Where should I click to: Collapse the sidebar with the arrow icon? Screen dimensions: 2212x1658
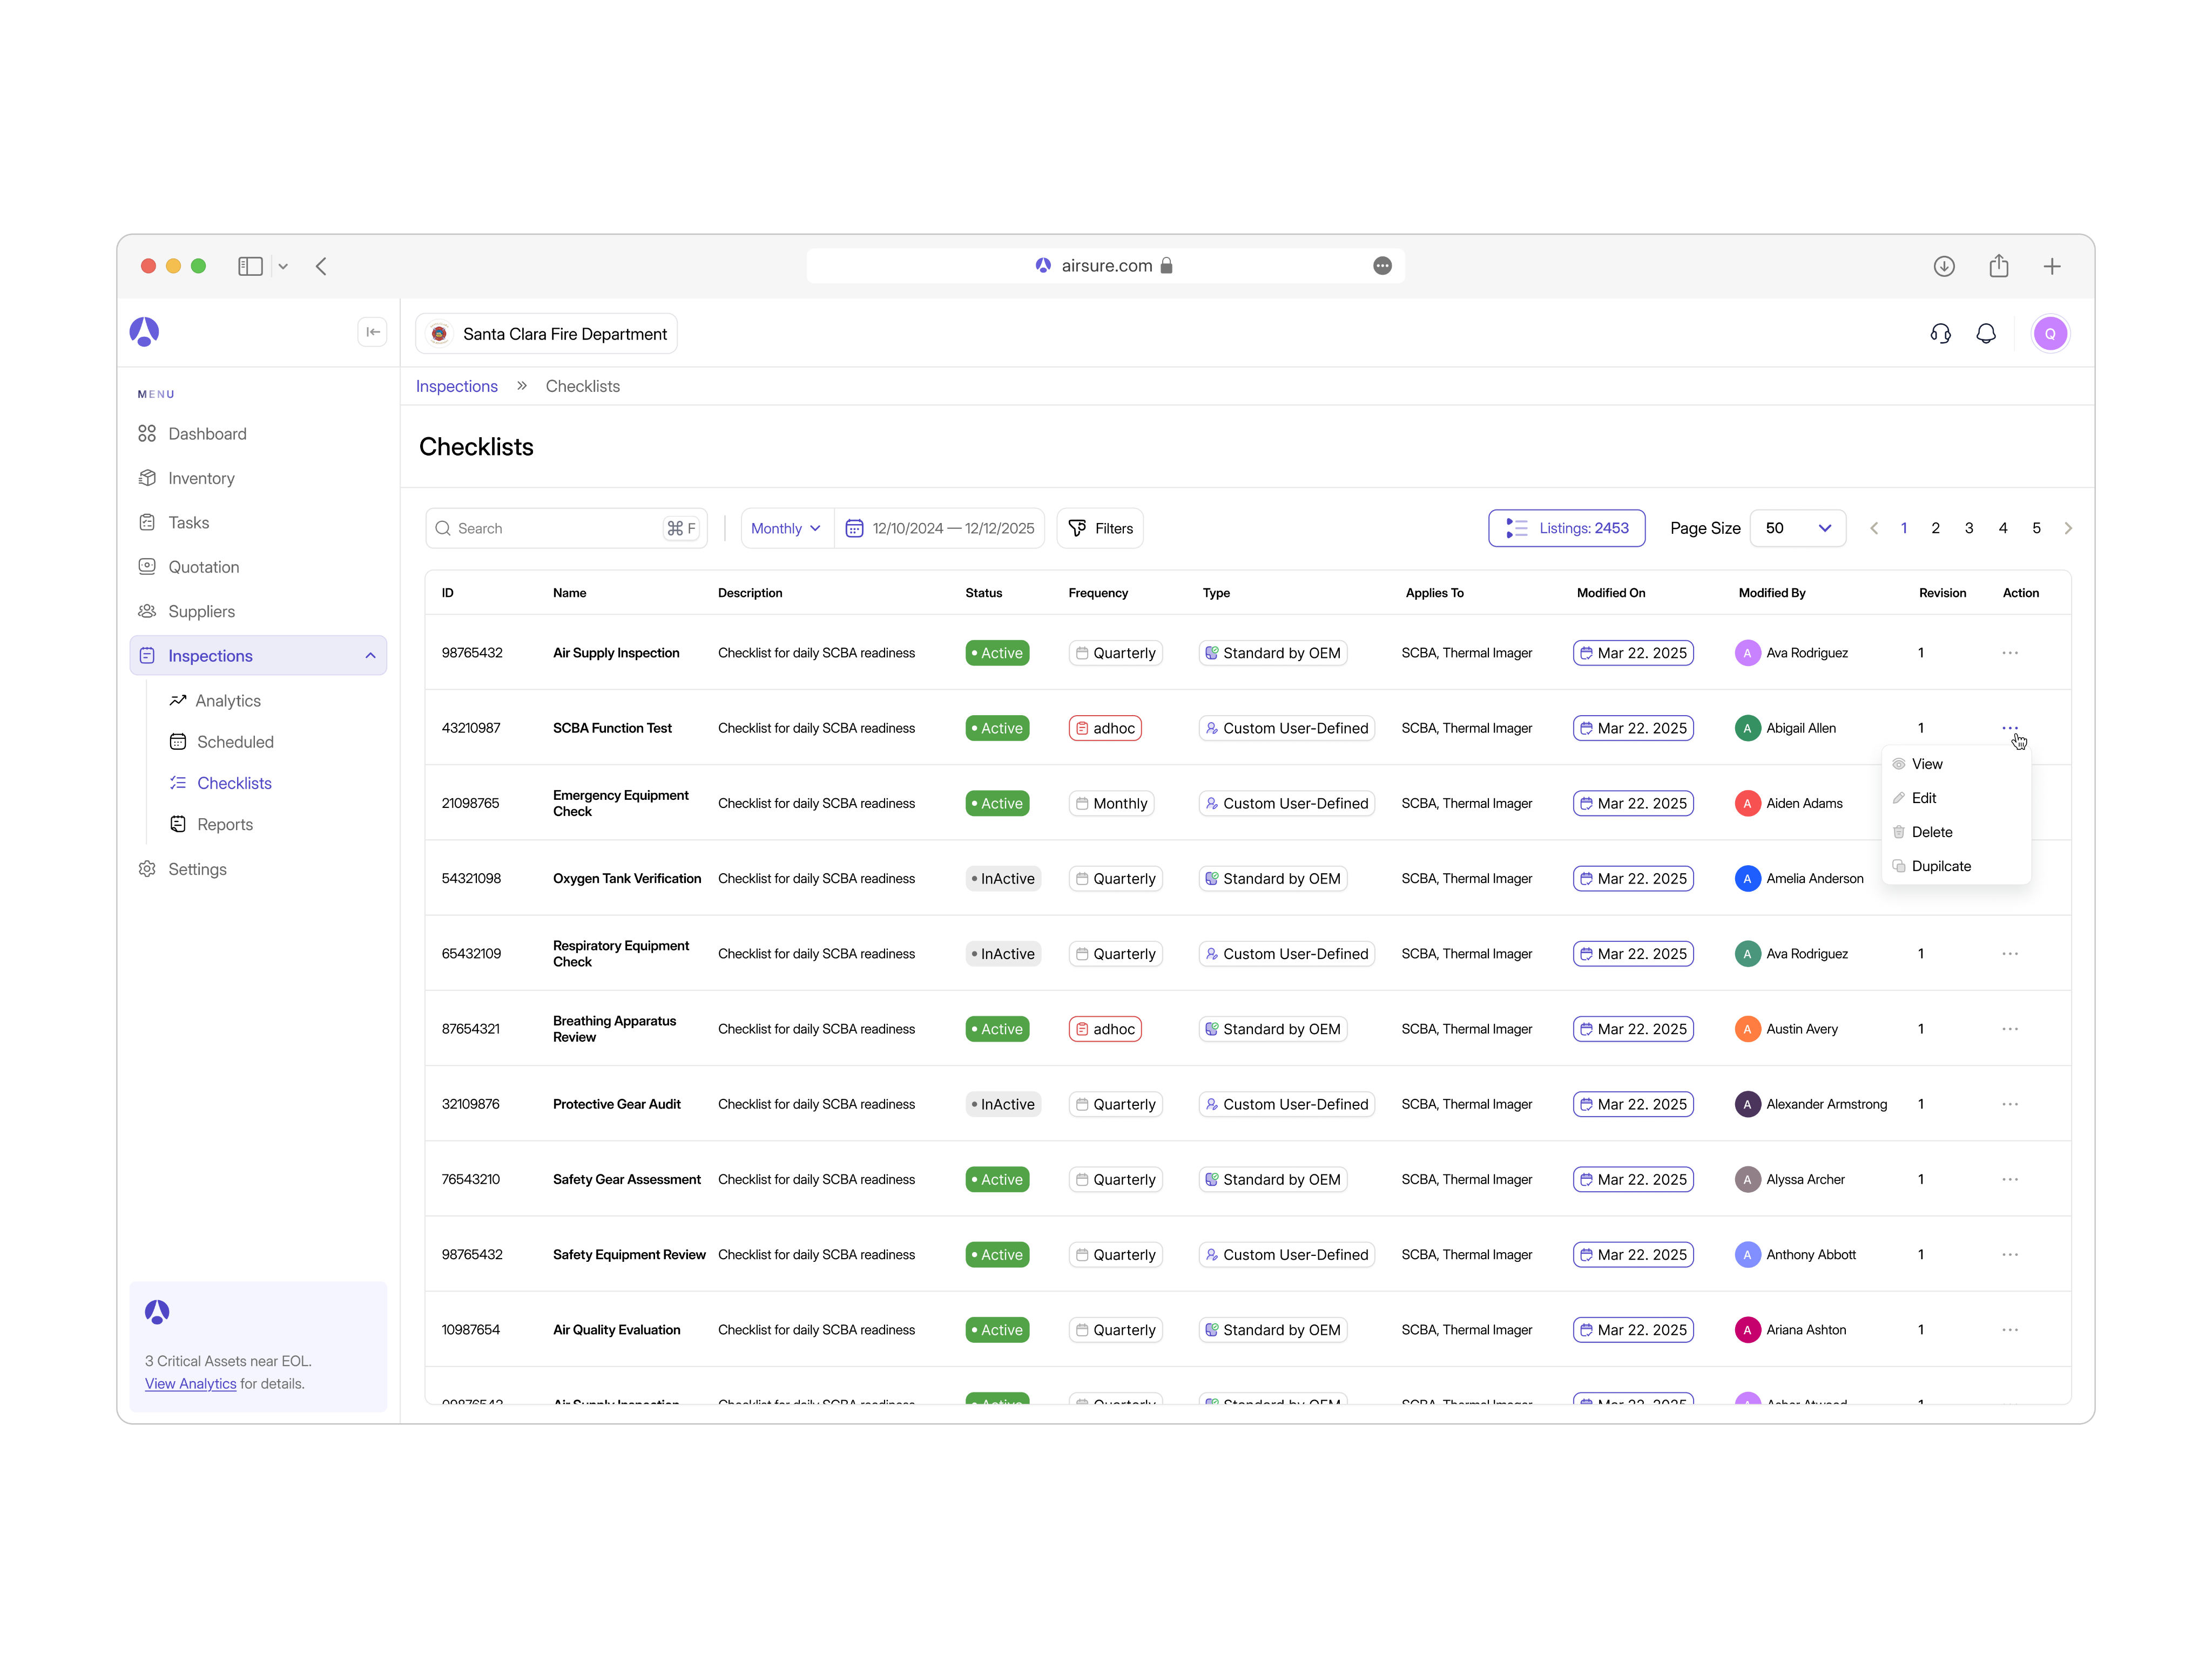point(372,332)
